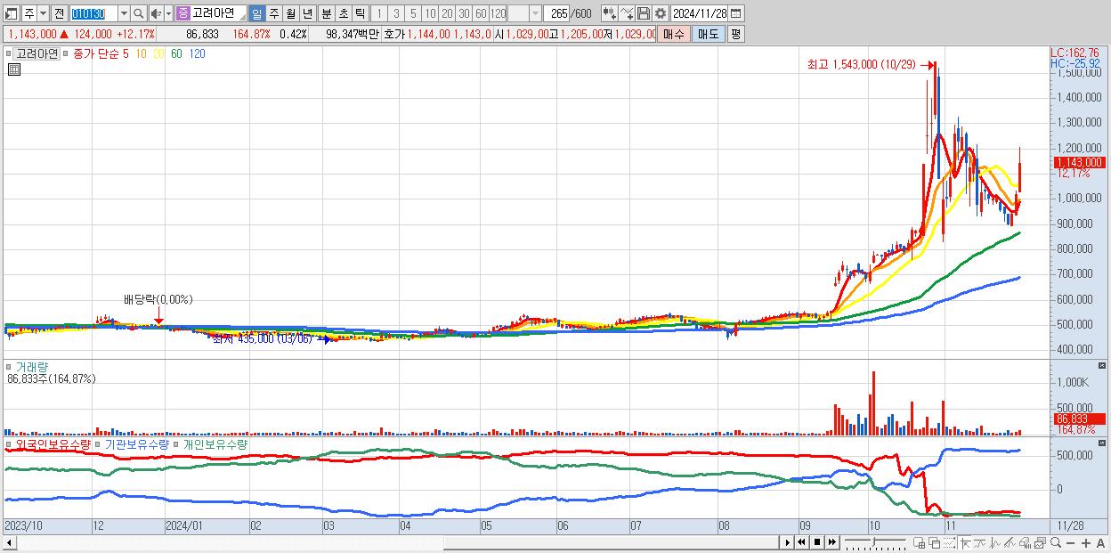
Task: Expand the stock code history dropdown
Action: click(124, 14)
